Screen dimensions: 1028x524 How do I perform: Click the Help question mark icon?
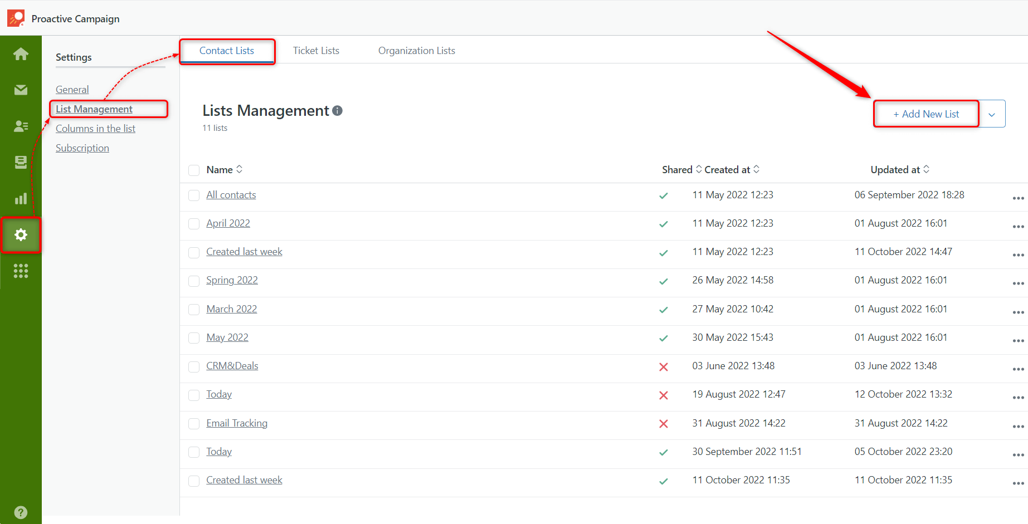[x=21, y=512]
